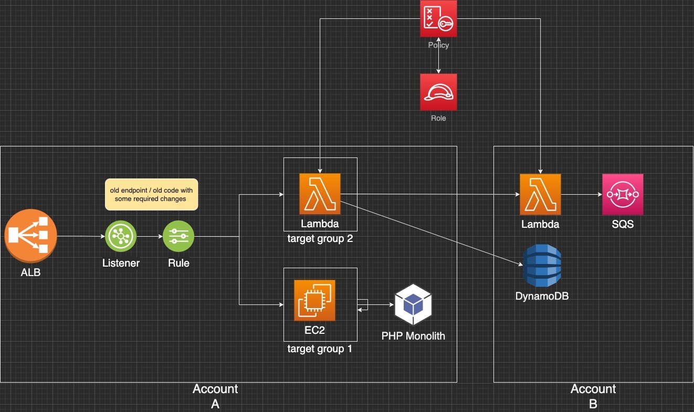The width and height of the screenshot is (694, 412).
Task: Select the Lambda icon in Account B
Action: (540, 194)
